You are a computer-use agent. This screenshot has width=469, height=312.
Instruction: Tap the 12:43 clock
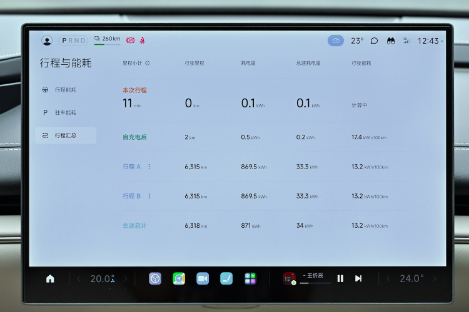(428, 41)
